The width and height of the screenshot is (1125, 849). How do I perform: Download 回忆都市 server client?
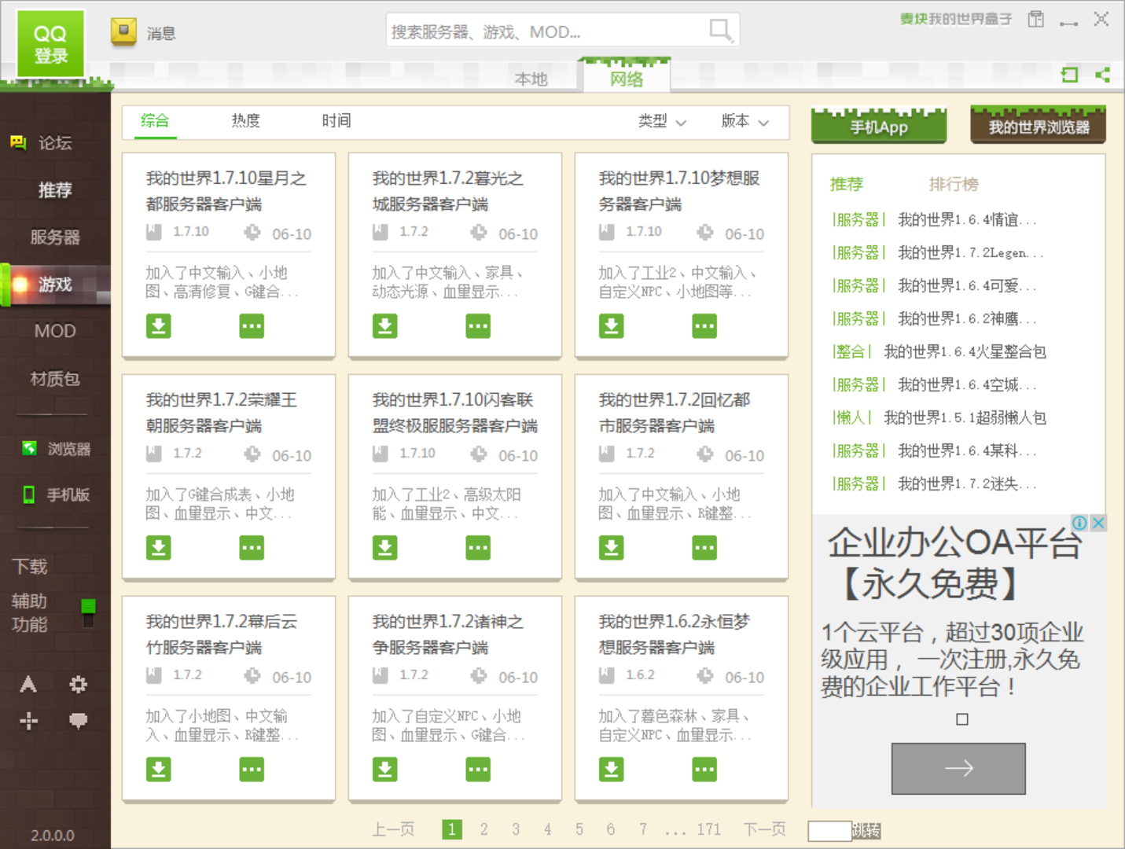pos(611,547)
